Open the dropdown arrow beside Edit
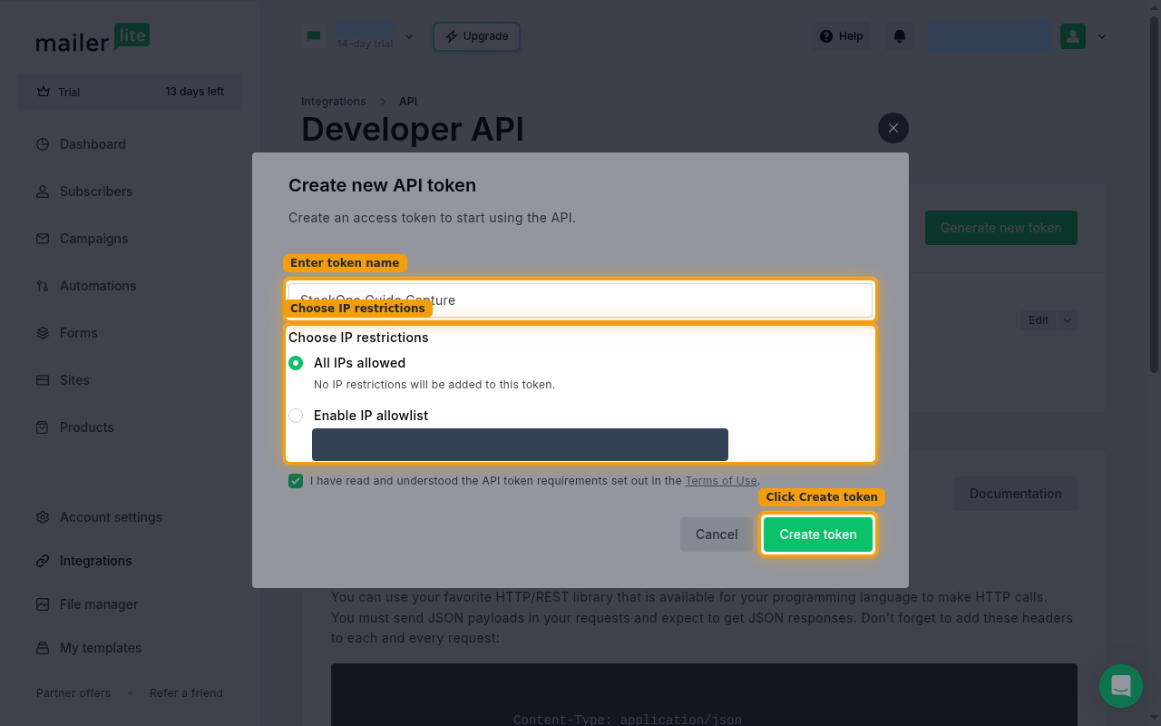The width and height of the screenshot is (1161, 726). coord(1068,320)
